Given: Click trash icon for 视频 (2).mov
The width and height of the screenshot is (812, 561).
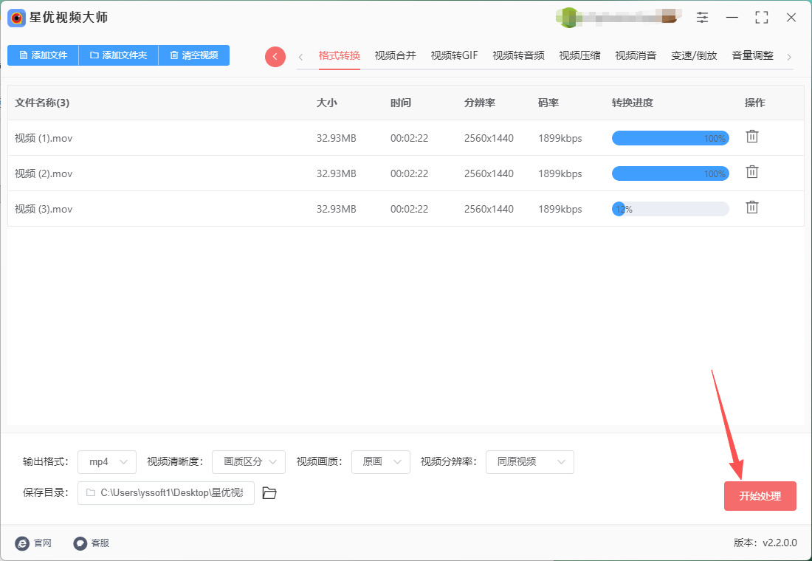Looking at the screenshot, I should point(751,172).
